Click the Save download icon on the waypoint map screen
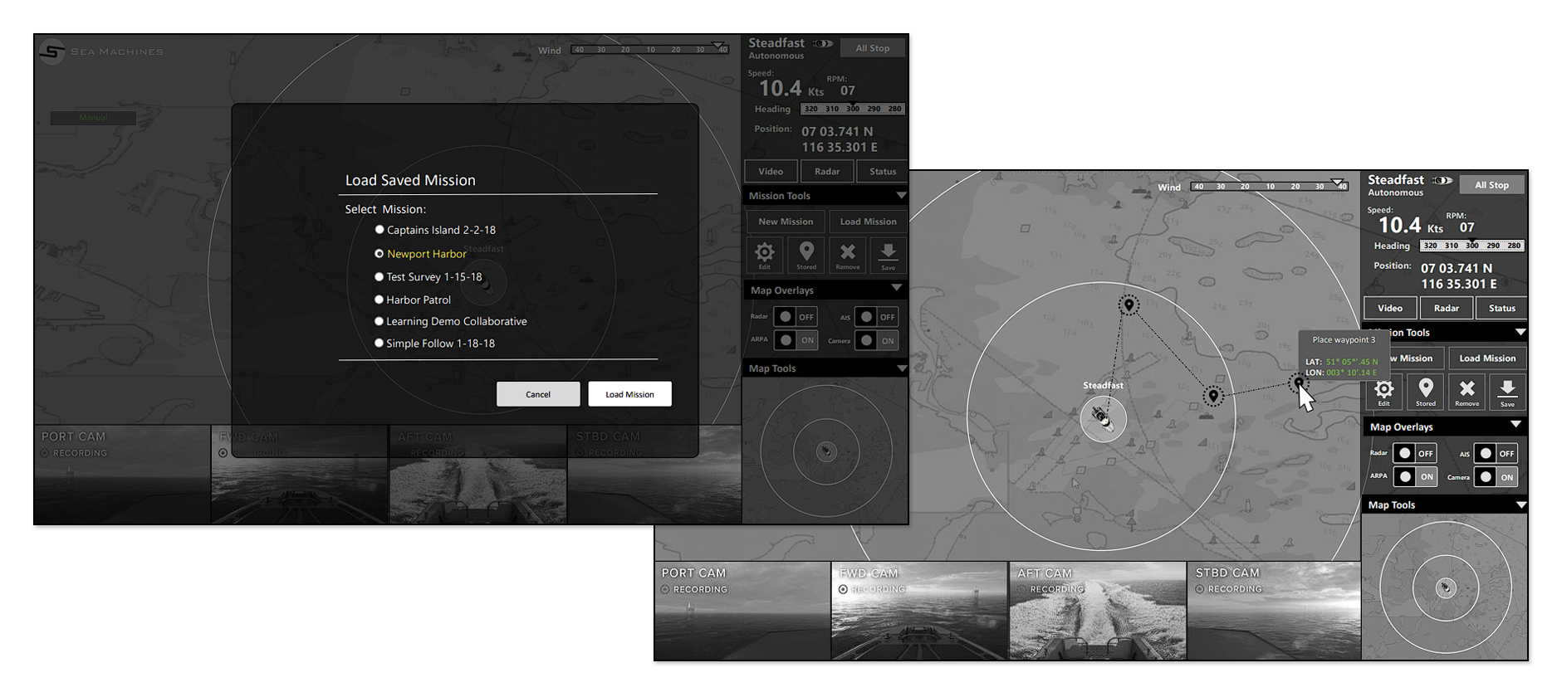 pos(1507,392)
